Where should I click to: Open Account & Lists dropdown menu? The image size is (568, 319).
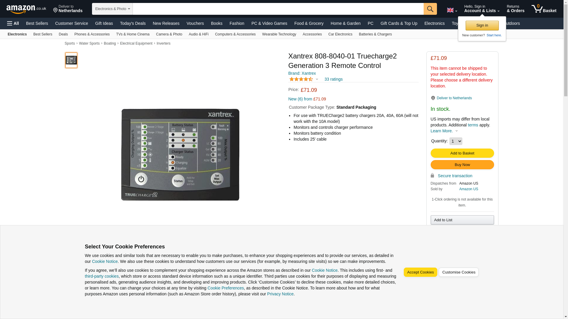[482, 9]
